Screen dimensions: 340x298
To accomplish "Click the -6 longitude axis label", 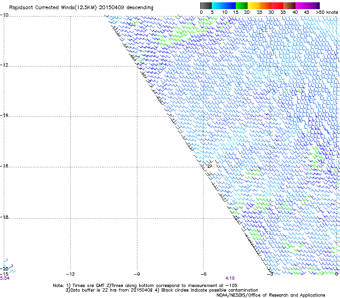I will click(204, 274).
